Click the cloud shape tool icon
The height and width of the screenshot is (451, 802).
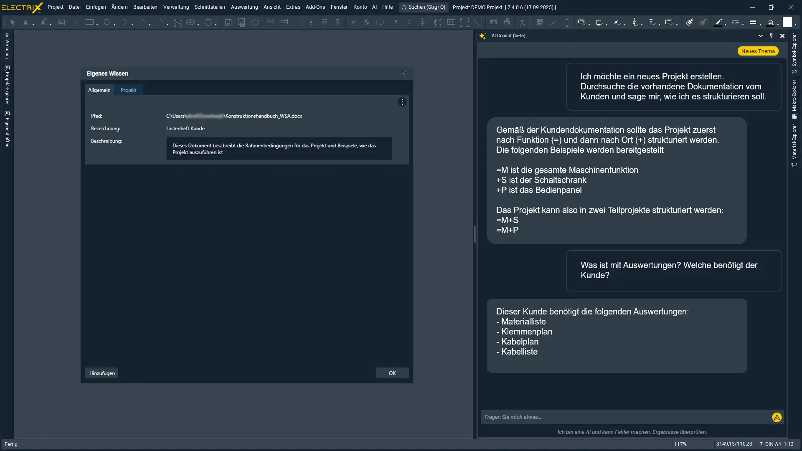click(255, 23)
